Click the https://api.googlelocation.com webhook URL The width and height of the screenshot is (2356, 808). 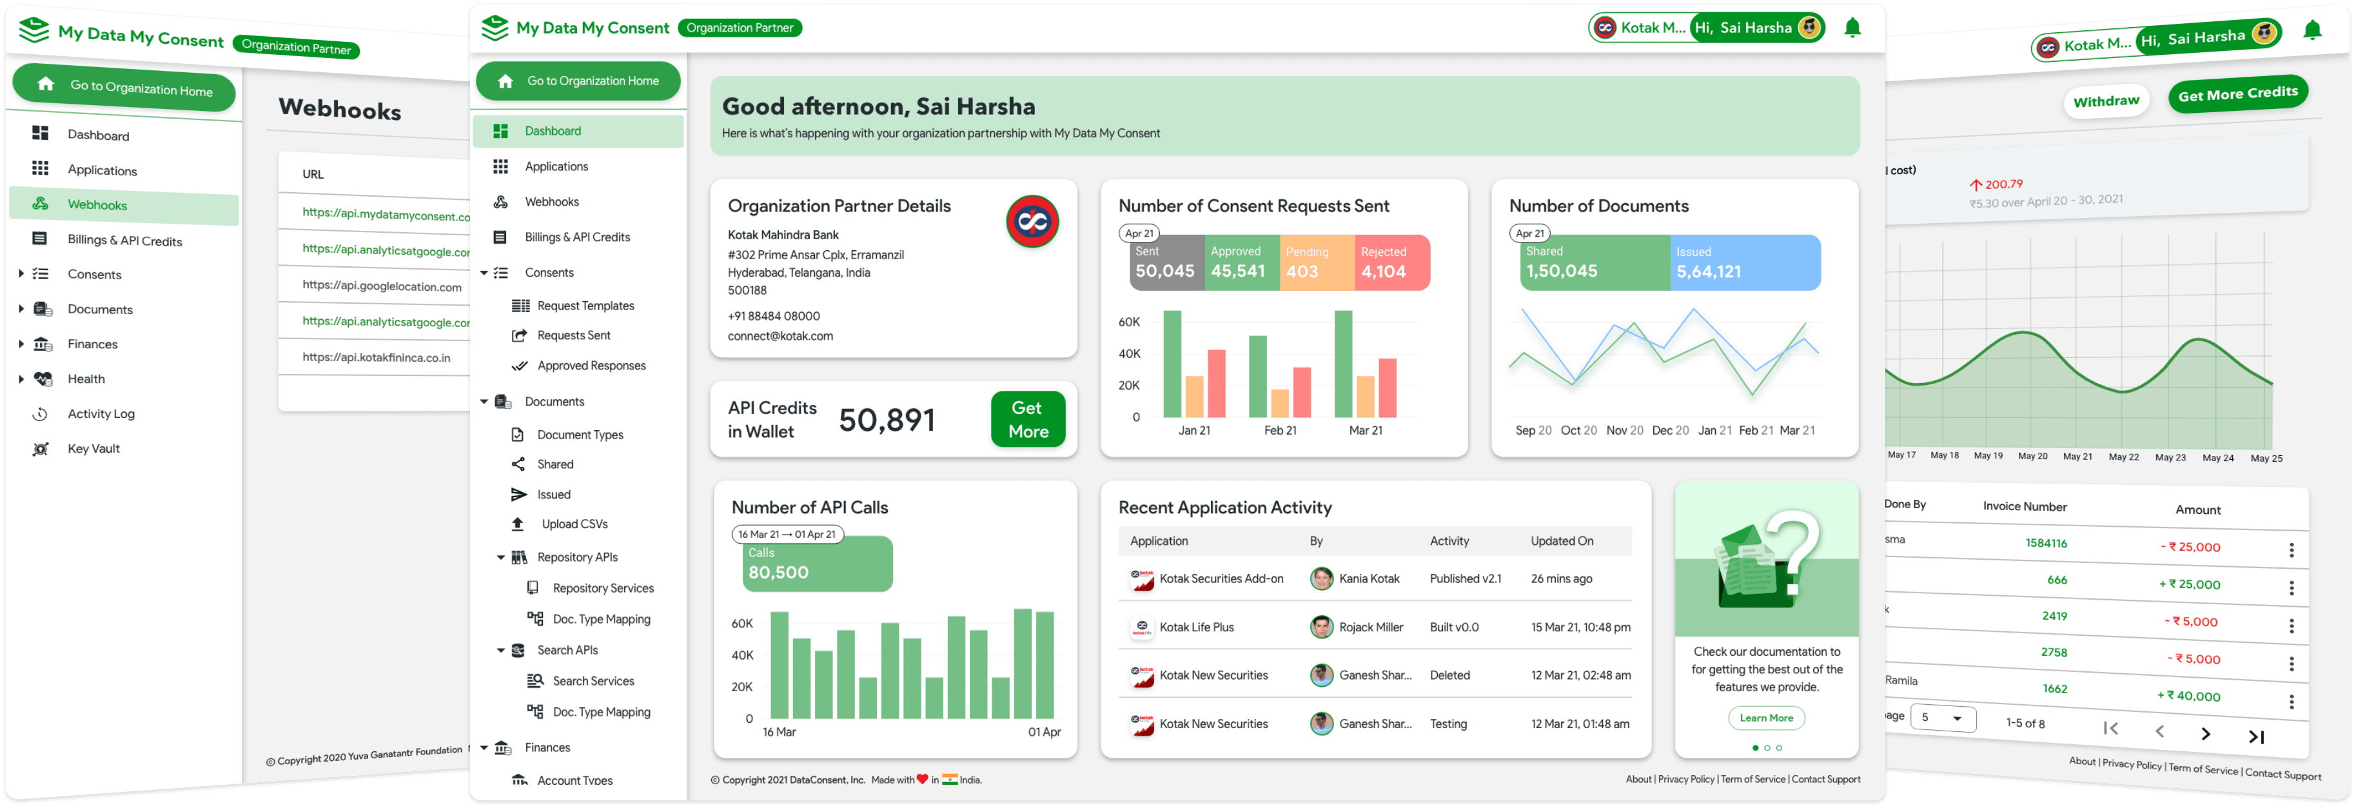(x=382, y=286)
